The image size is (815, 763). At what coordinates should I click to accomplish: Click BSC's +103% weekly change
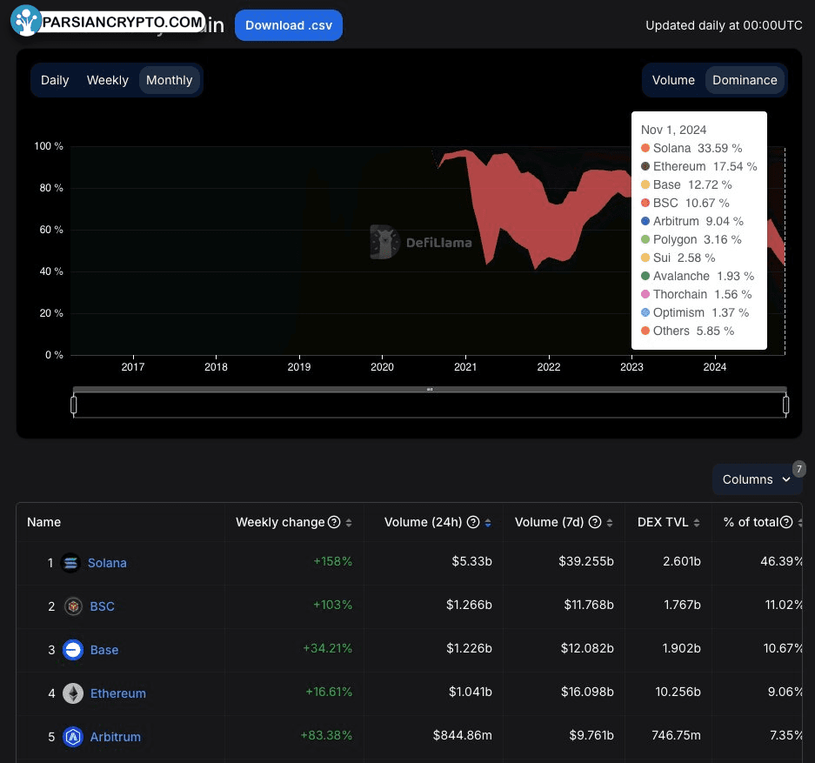pyautogui.click(x=332, y=605)
